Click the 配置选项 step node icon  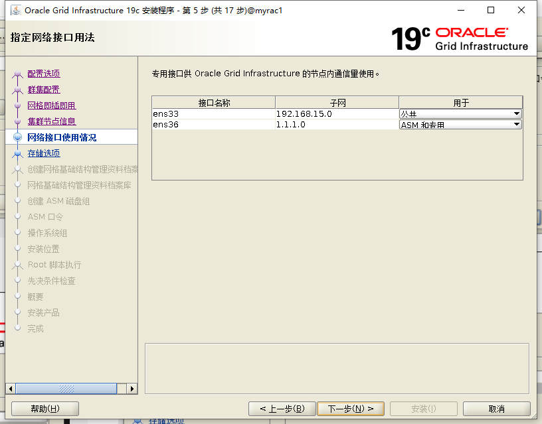tap(18, 74)
